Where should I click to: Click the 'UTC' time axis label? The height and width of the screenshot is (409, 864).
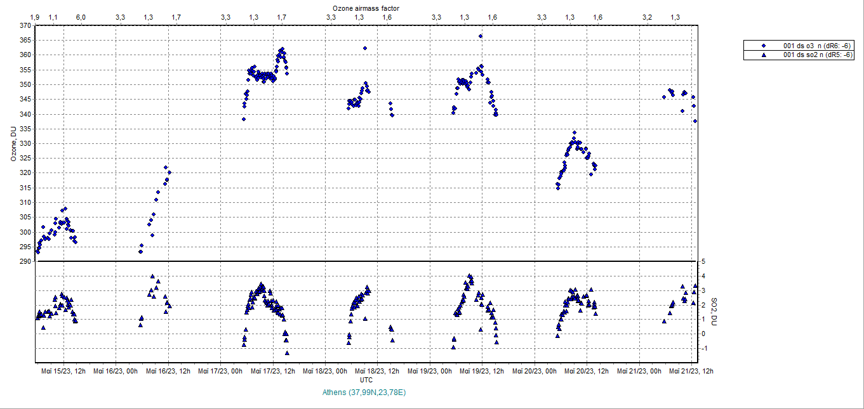[366, 380]
